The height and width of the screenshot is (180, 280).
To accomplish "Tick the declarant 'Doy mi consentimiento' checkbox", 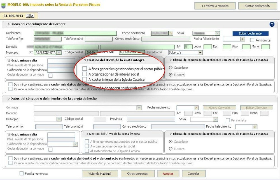I will (11, 84).
